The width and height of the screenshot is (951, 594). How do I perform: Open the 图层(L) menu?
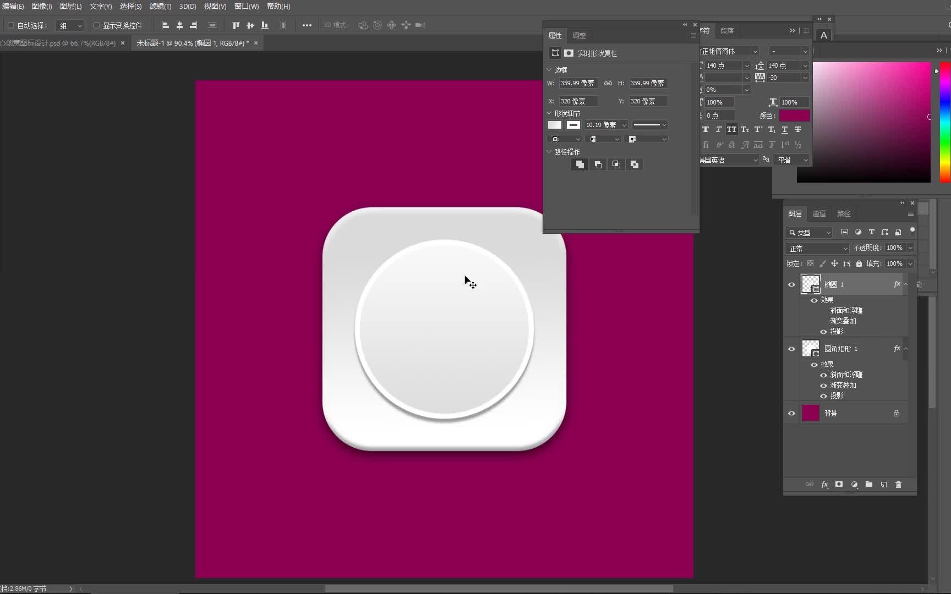[x=71, y=6]
